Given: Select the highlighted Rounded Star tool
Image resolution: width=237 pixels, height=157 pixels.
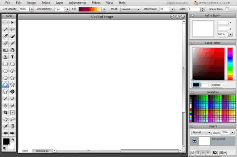Looking at the screenshot, I should [6, 85].
